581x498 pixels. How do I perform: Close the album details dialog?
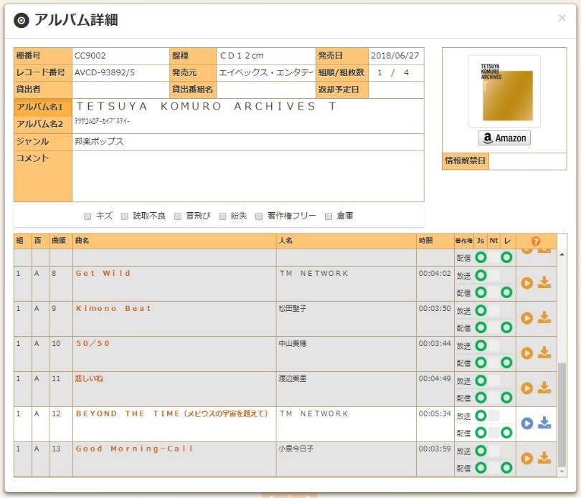pos(562,18)
